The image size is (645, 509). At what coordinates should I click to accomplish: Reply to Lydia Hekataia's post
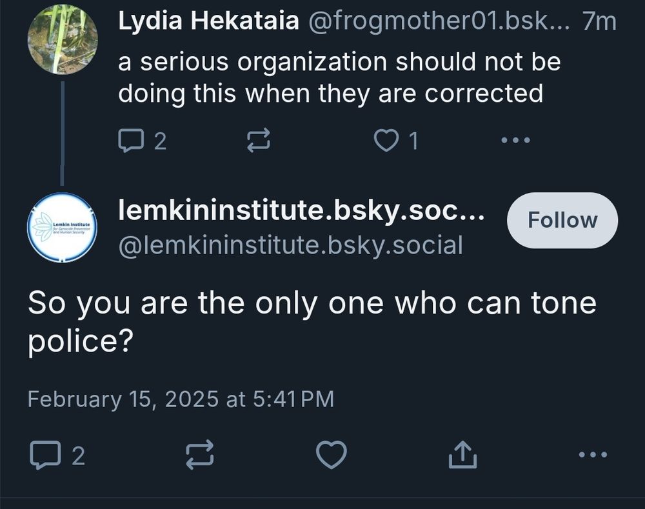132,140
